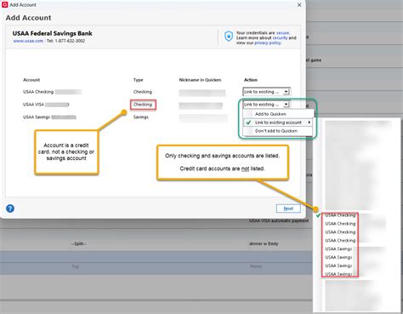Image resolution: width=403 pixels, height=314 pixels.
Task: Click nickname field for USAA VISA
Action: coord(201,106)
